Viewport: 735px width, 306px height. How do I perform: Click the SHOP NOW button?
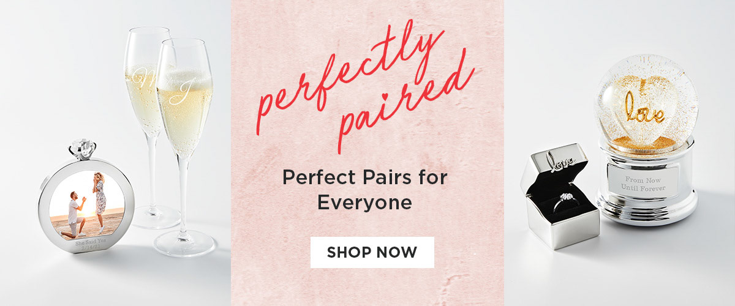[x=372, y=252]
